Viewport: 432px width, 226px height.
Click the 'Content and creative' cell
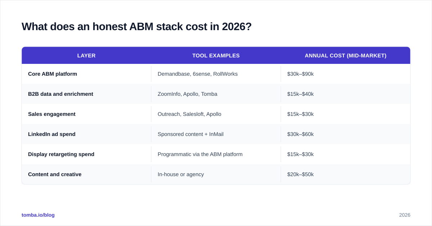(x=86, y=174)
